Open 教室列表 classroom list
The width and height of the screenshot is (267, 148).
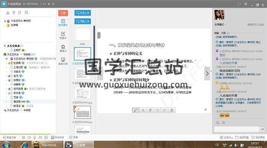pyautogui.click(x=10, y=137)
